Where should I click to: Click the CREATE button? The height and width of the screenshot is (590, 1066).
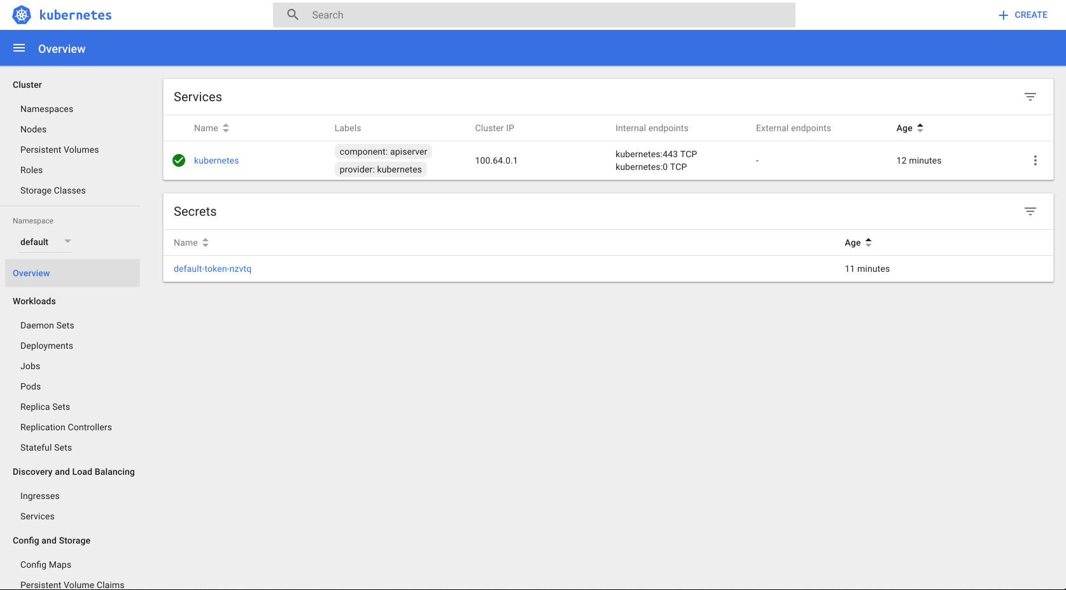pos(1023,15)
